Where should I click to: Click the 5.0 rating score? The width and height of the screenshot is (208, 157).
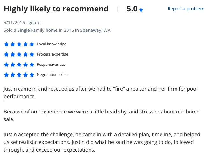point(132,9)
